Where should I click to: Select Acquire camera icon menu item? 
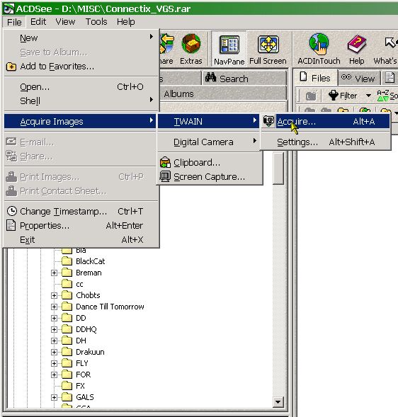(x=325, y=122)
